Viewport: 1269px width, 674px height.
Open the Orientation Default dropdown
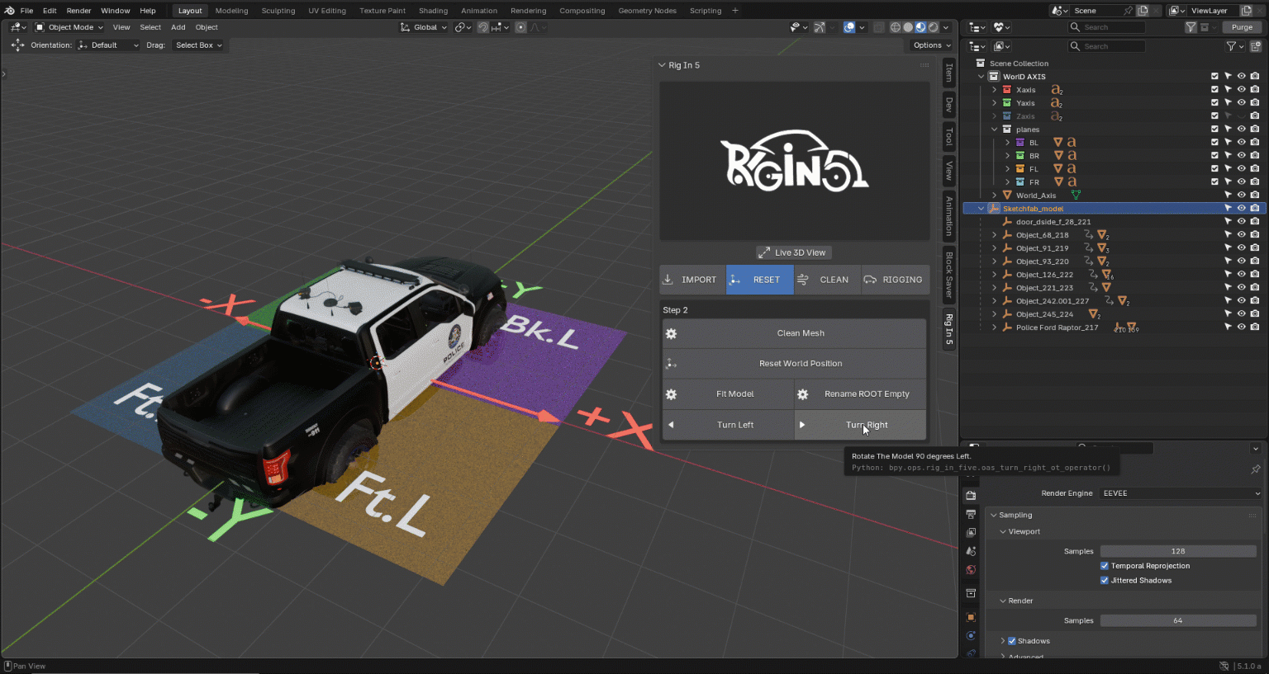[108, 45]
